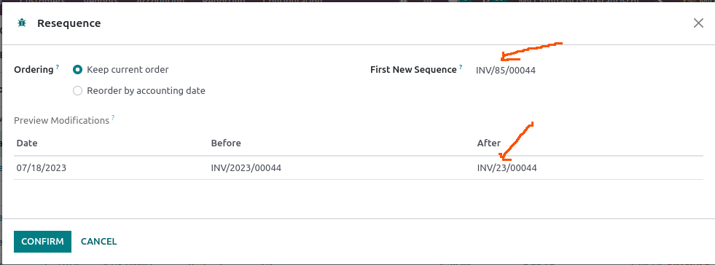Click the Before column header
The height and width of the screenshot is (265, 715).
tap(226, 143)
